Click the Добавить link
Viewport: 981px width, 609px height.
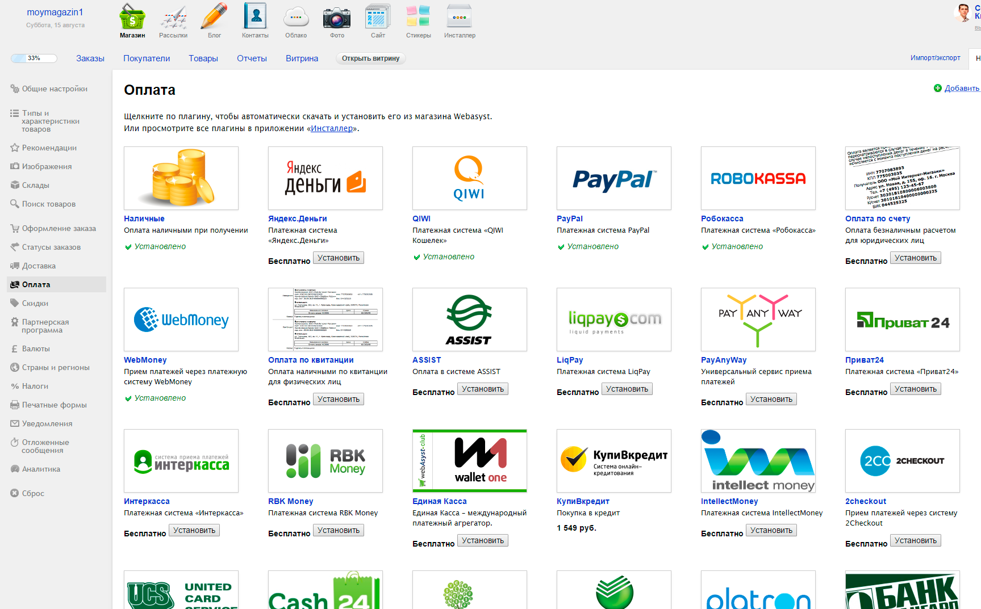click(x=962, y=88)
